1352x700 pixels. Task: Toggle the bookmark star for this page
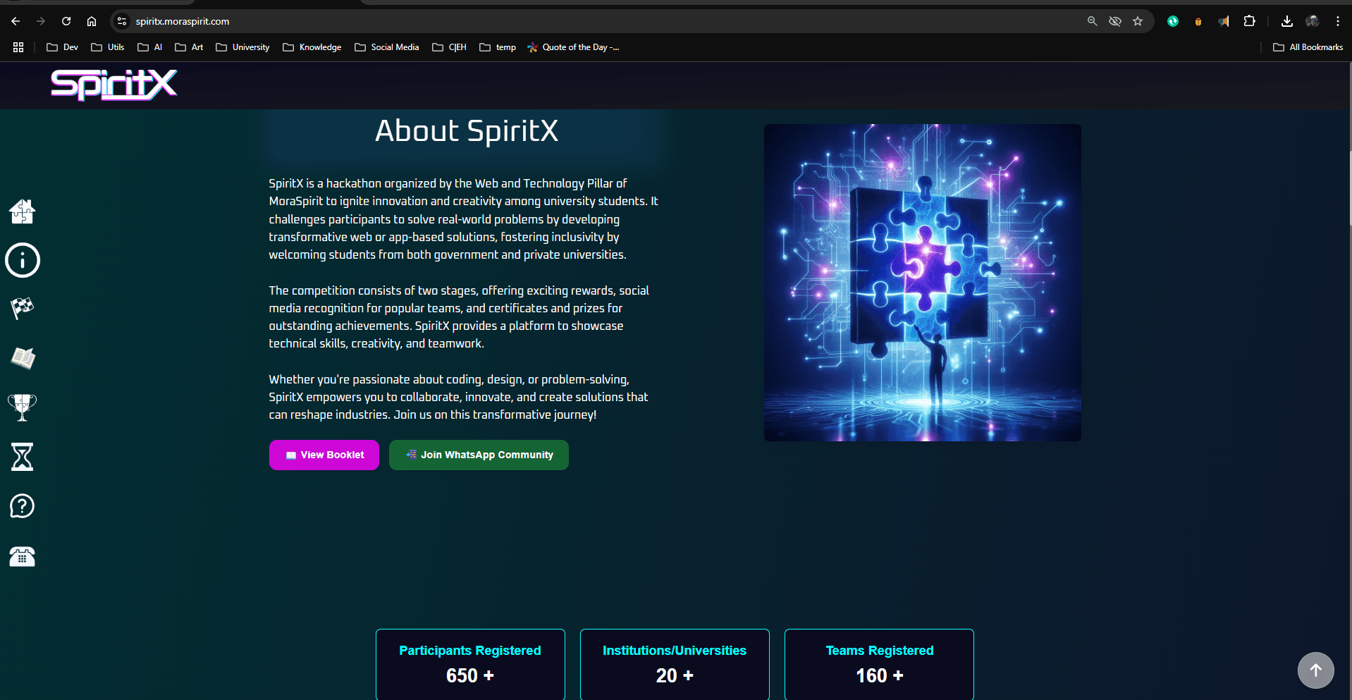click(1138, 21)
